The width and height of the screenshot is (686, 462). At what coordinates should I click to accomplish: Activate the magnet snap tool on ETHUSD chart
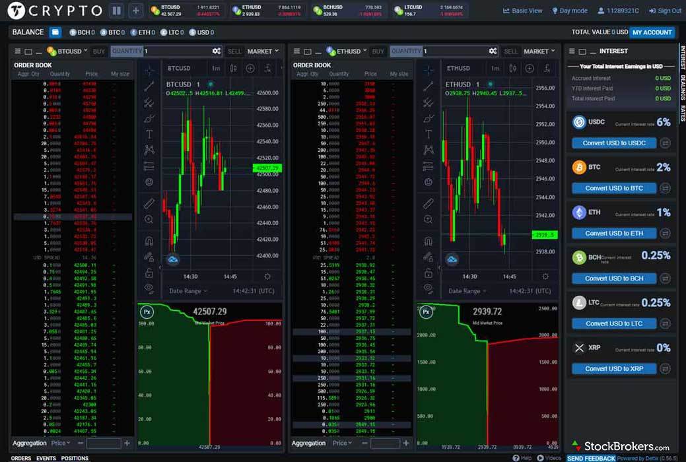tap(429, 241)
